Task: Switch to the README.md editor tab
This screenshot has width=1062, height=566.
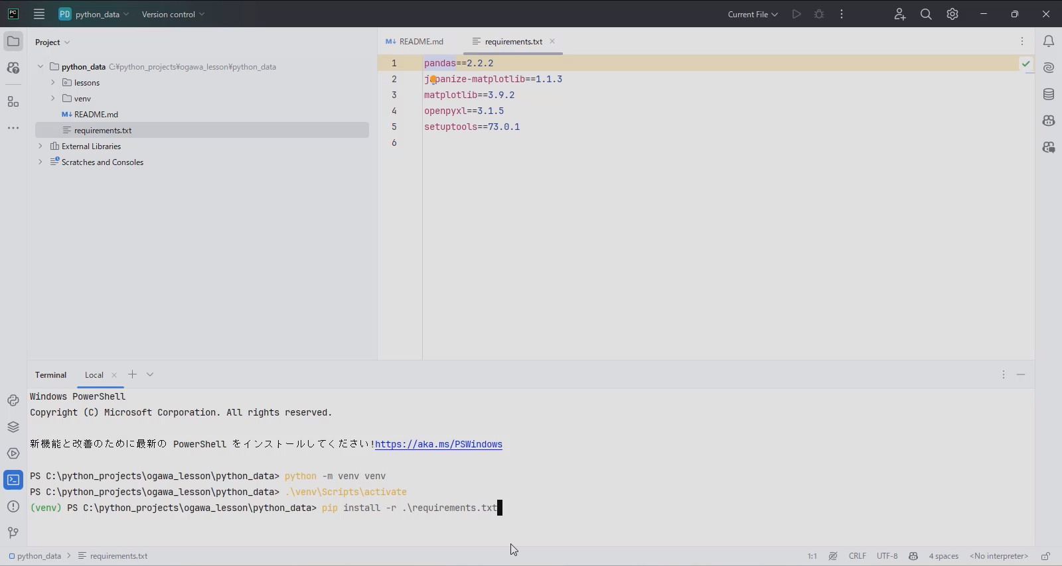Action: [415, 41]
